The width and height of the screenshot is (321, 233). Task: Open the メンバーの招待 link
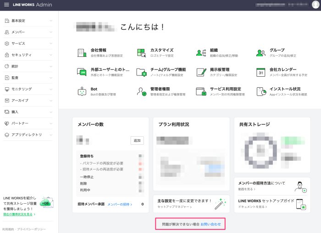coord(120,204)
